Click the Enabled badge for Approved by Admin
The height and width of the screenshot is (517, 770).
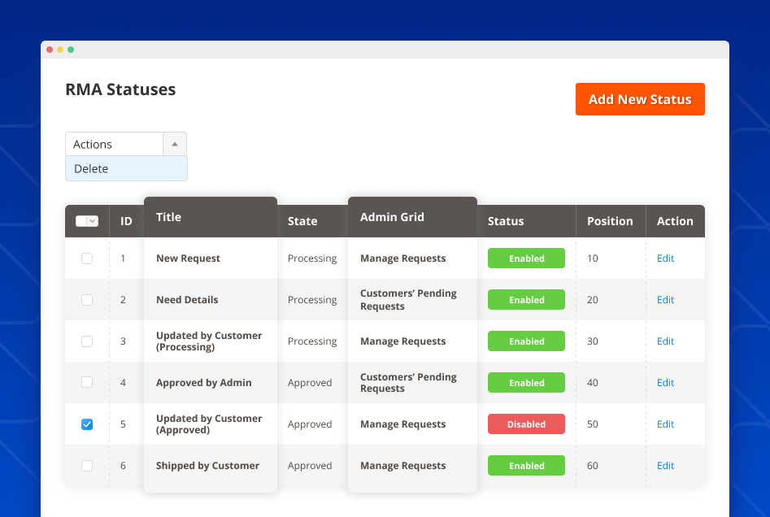525,382
